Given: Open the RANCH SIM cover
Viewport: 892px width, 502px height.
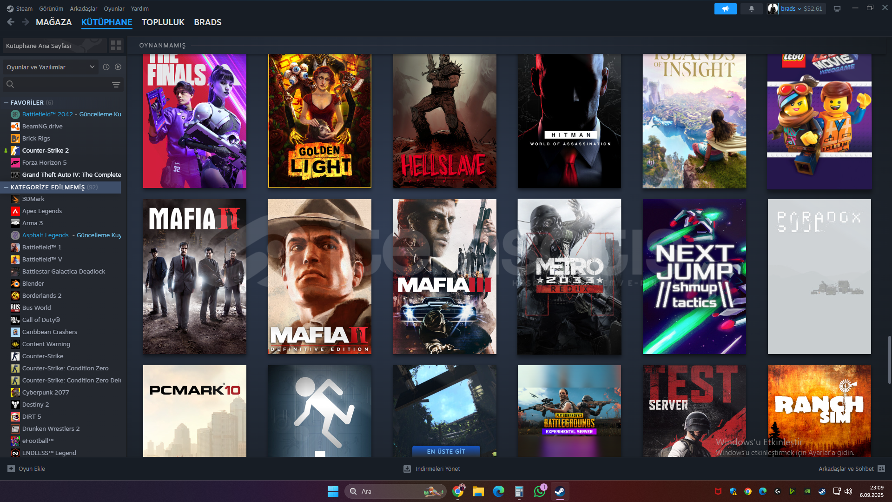Looking at the screenshot, I should (819, 411).
